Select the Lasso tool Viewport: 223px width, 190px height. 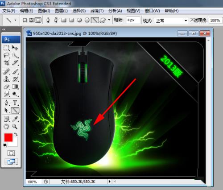pyautogui.click(x=6, y=55)
